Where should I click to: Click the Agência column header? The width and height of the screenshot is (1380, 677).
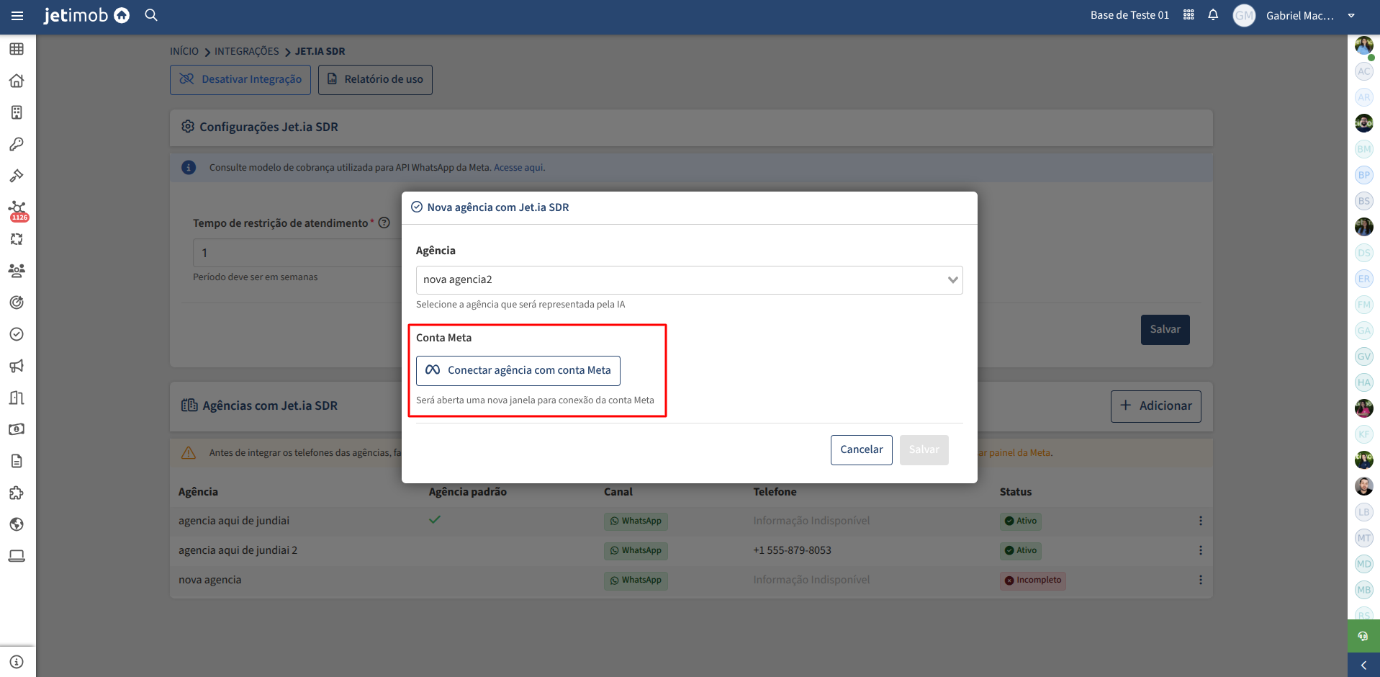point(198,492)
